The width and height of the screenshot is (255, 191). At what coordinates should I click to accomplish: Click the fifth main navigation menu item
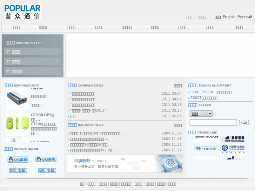[127, 27]
